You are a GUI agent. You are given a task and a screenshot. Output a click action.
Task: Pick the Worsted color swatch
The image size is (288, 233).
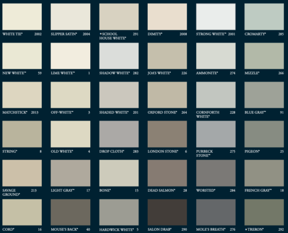pos(216,173)
